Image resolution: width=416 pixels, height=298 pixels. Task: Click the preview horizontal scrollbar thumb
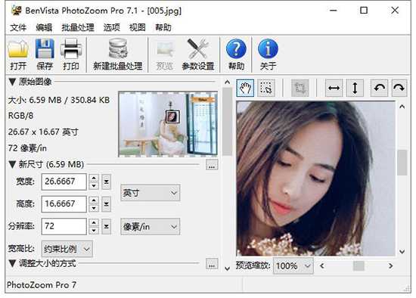click(x=359, y=265)
